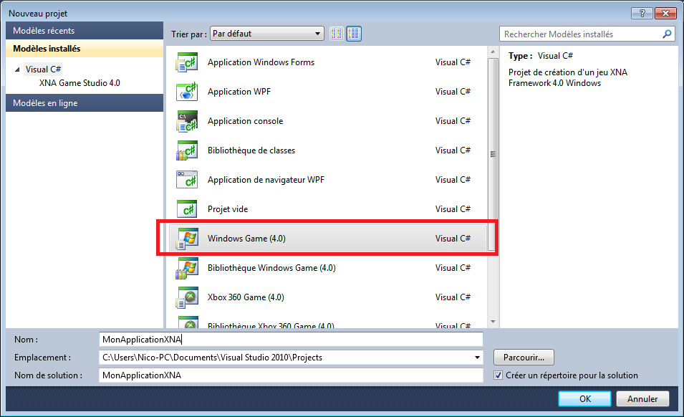Open the Modèles récents section
This screenshot has width=684, height=417.
(85, 31)
